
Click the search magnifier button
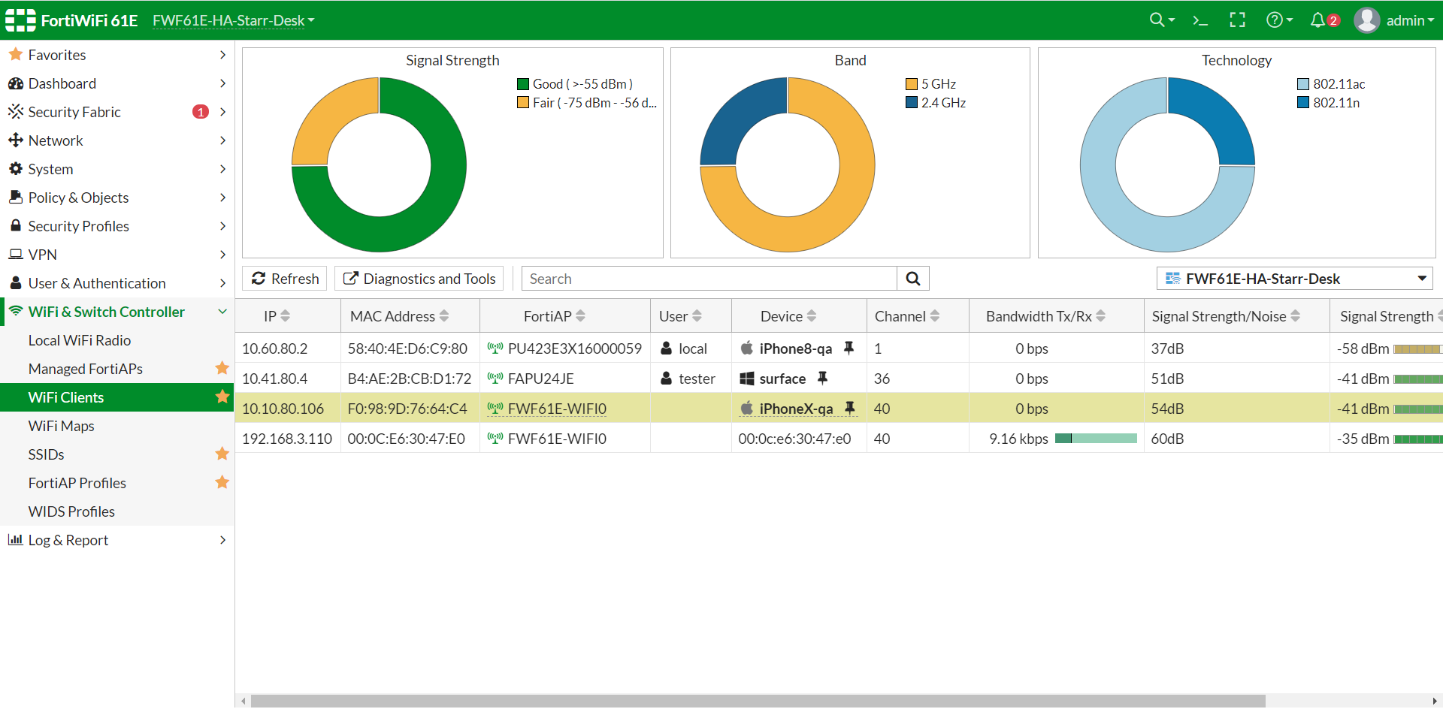[913, 279]
